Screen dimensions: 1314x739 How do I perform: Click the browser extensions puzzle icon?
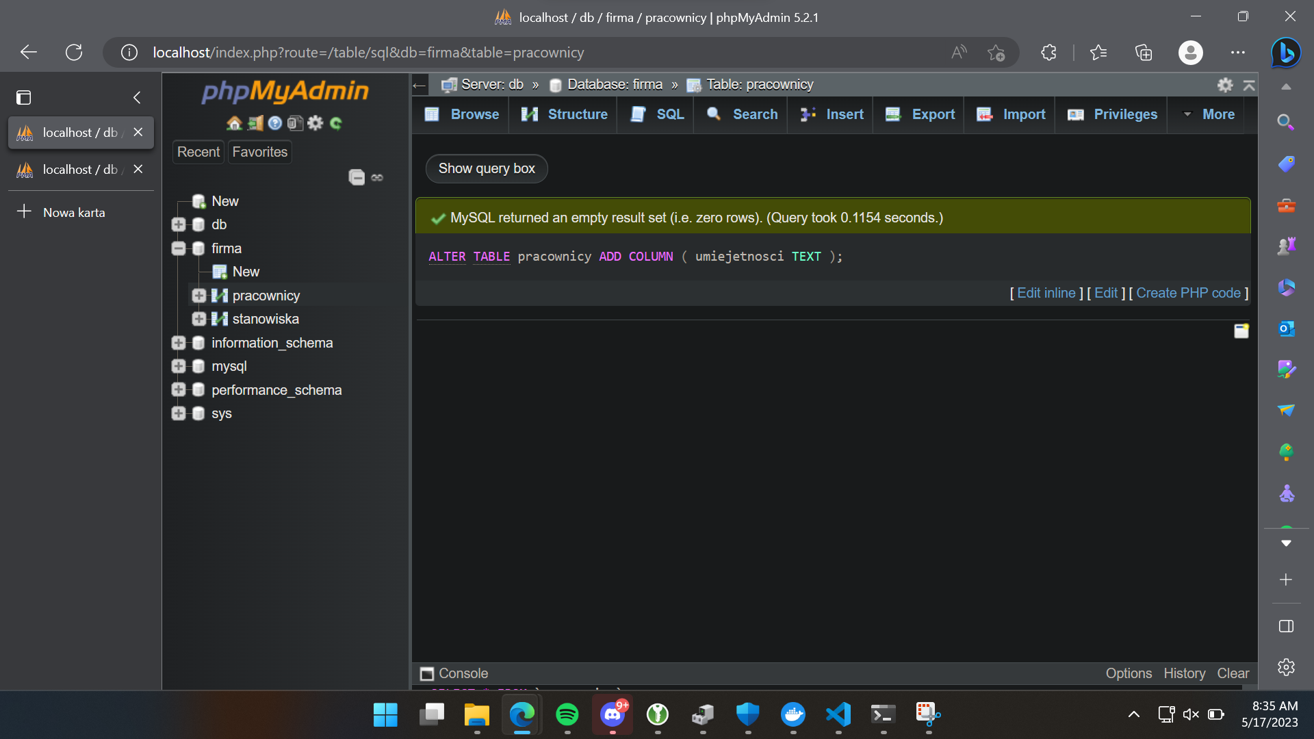(x=1048, y=53)
